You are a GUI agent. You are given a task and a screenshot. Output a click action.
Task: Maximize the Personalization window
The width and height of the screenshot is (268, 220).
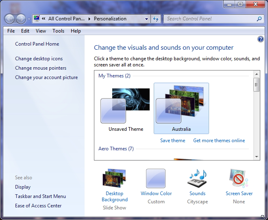pos(240,4)
